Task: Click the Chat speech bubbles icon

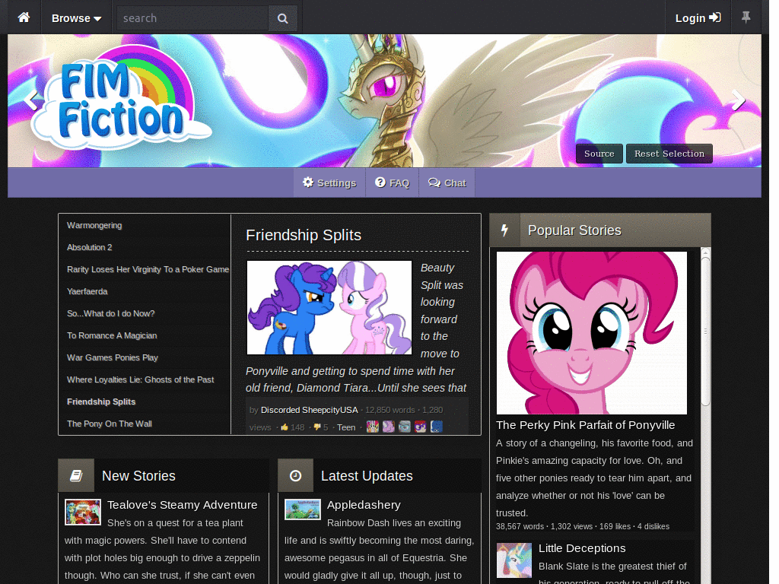Action: point(434,182)
